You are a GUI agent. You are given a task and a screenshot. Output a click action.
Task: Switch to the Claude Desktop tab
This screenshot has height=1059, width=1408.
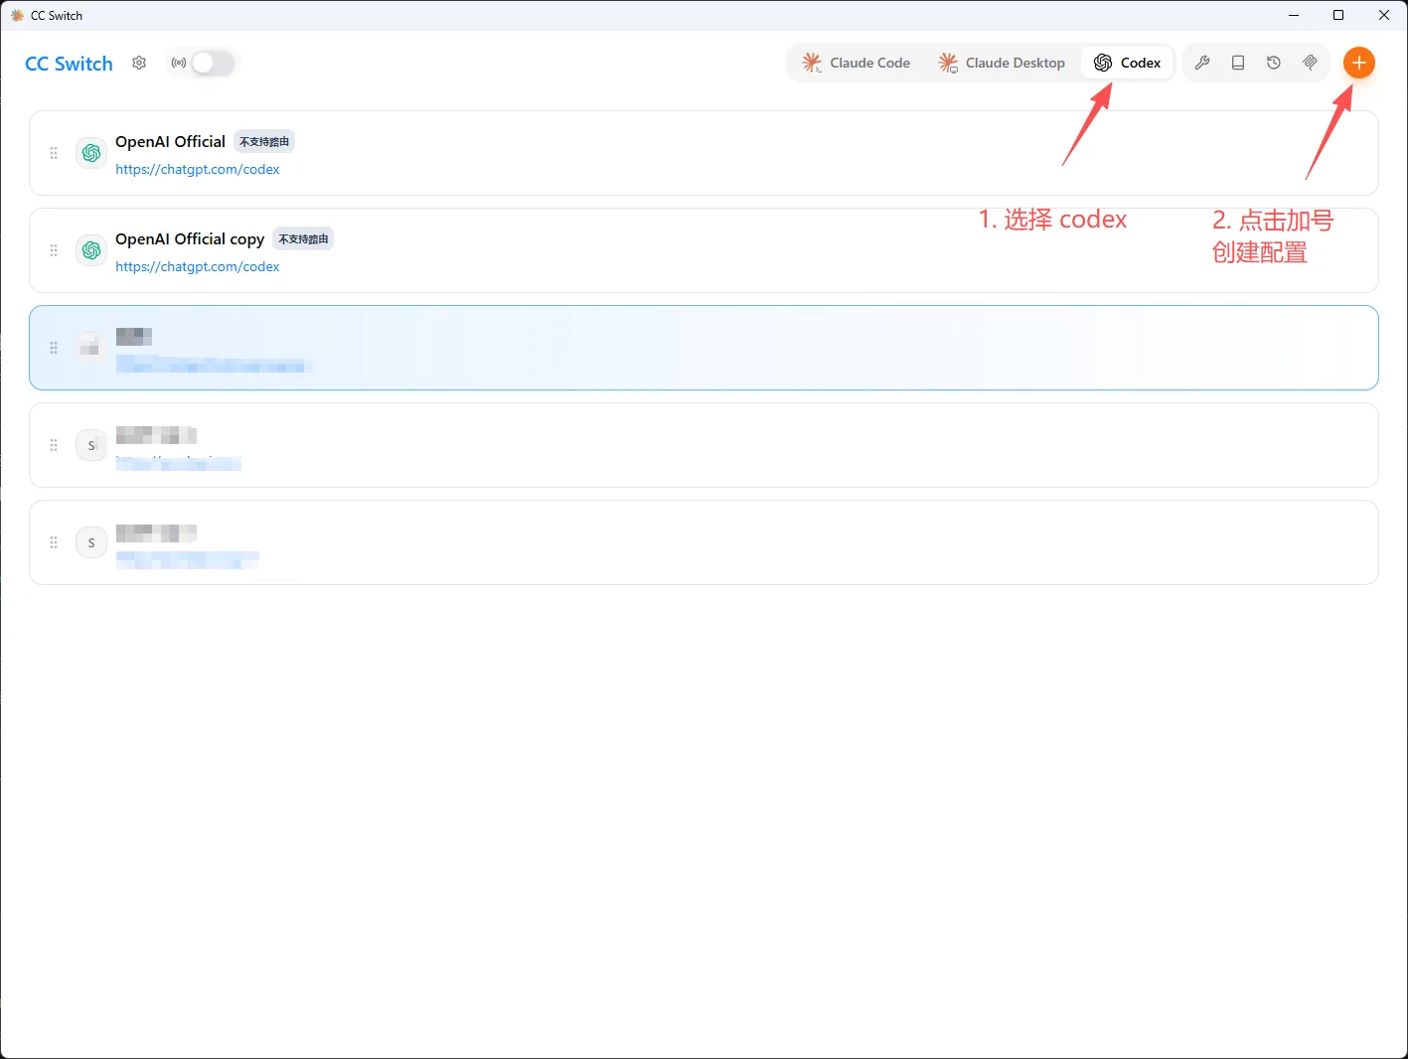pos(1002,63)
